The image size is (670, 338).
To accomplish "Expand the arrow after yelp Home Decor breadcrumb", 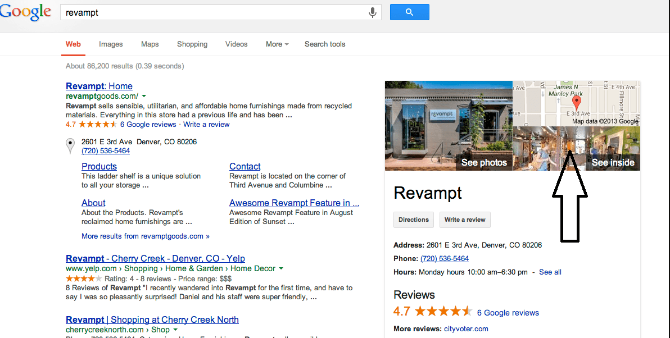I will coord(280,268).
